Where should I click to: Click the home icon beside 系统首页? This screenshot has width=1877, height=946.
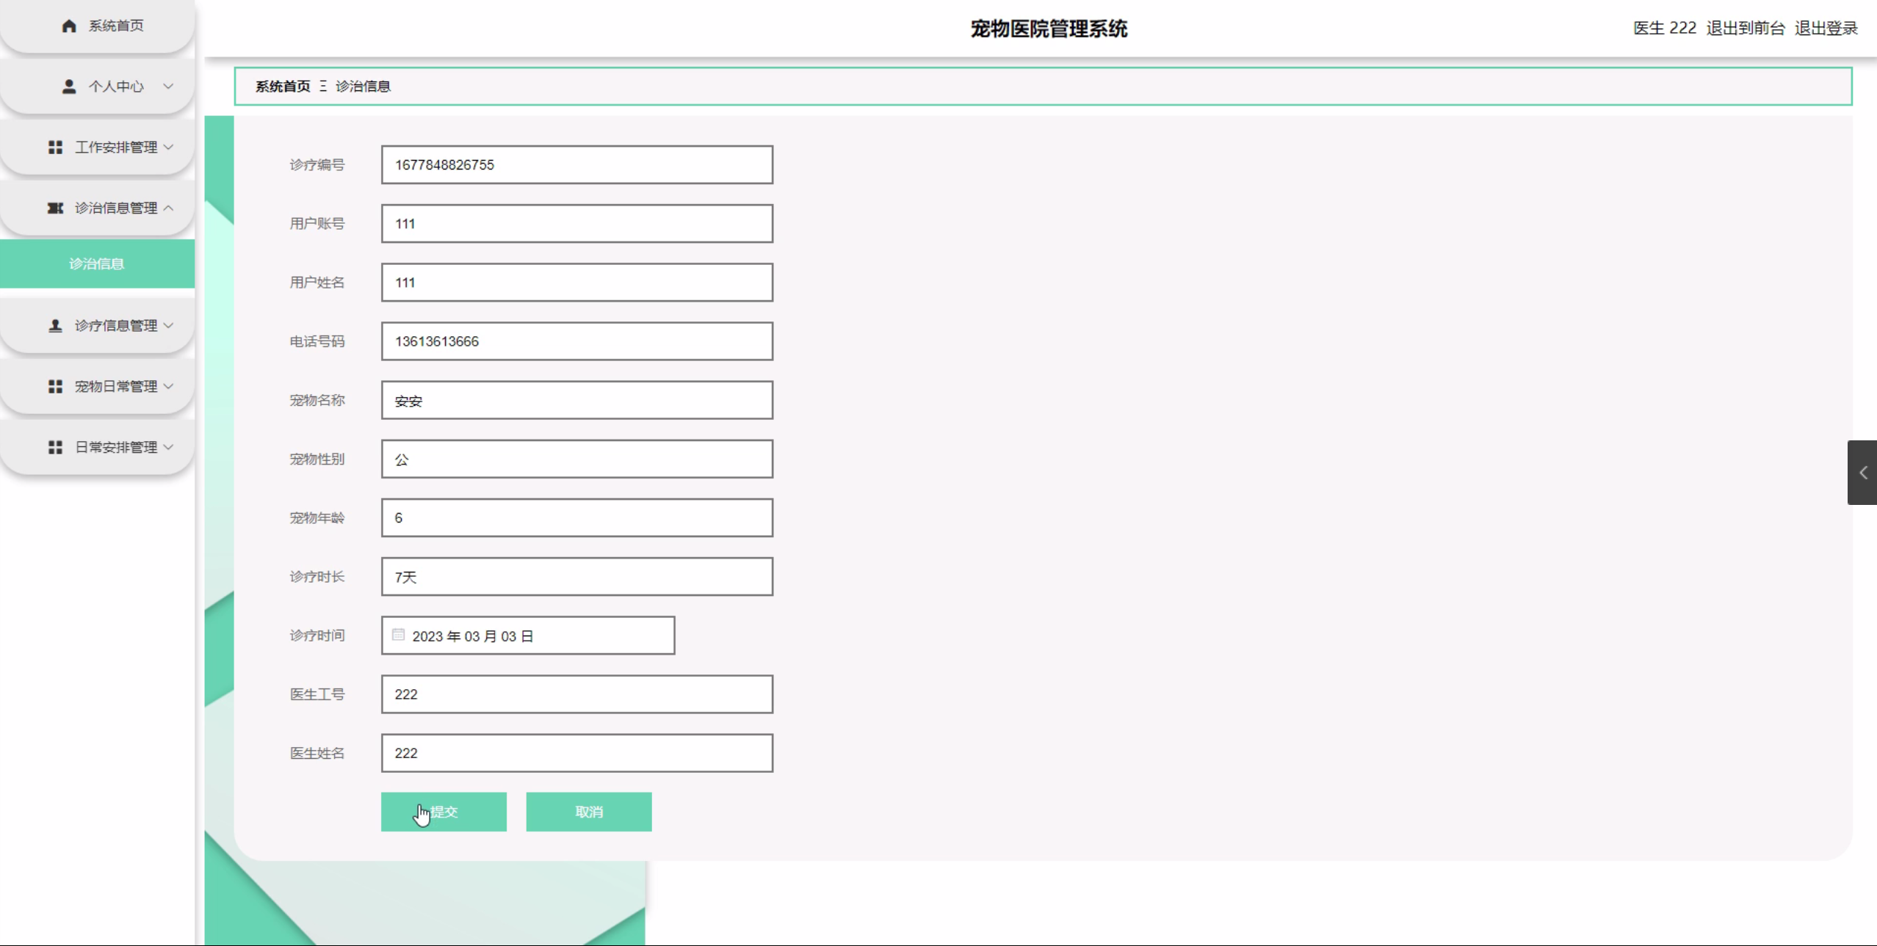69,26
